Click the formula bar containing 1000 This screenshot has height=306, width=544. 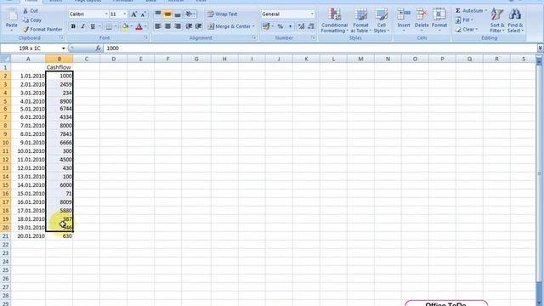pos(320,48)
